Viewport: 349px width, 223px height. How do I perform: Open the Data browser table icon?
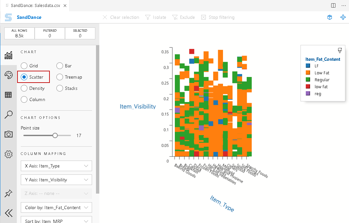click(9, 95)
